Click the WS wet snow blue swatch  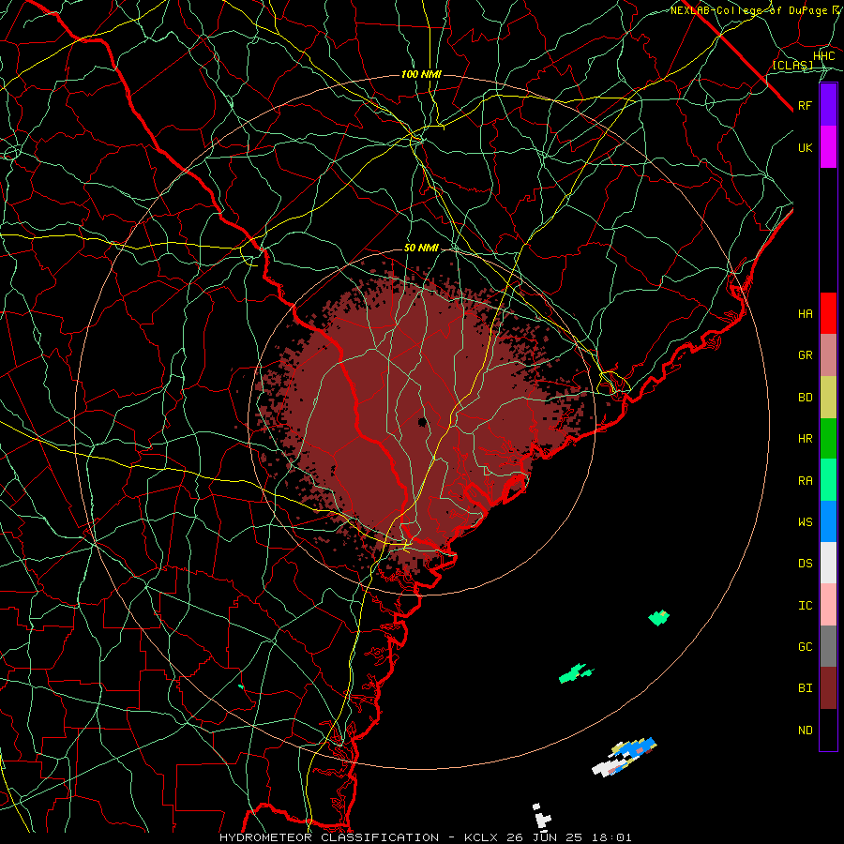(828, 521)
